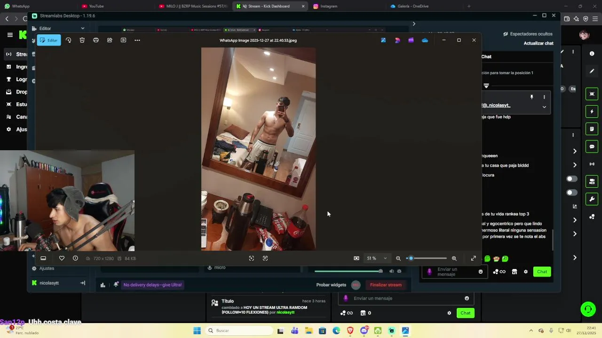The image size is (602, 338).
Task: Toggle the filmstrip view in Photos
Action: click(x=43, y=258)
